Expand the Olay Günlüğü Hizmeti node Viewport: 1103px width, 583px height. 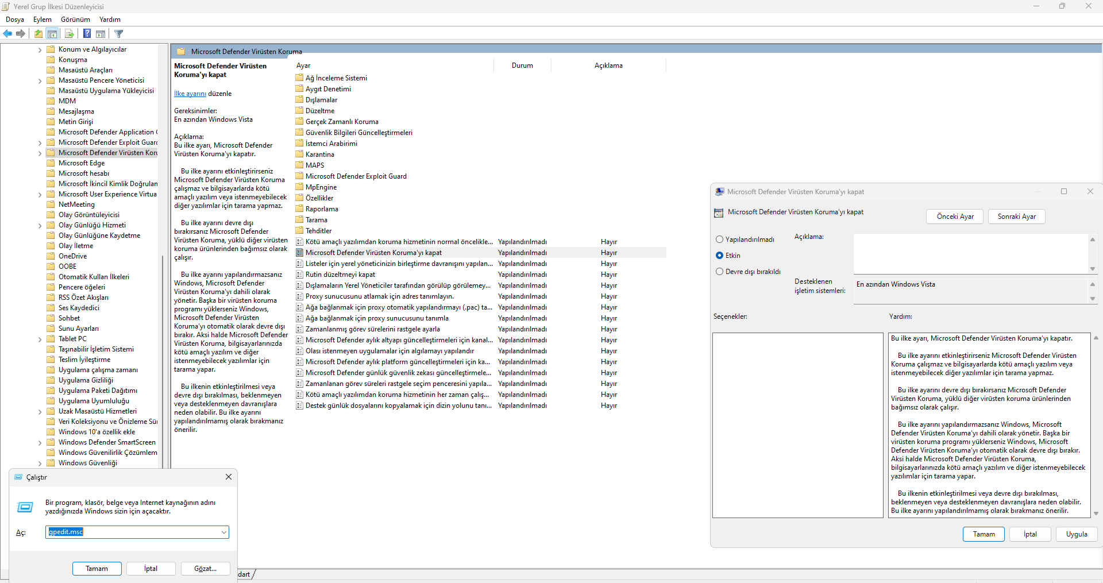pos(40,226)
